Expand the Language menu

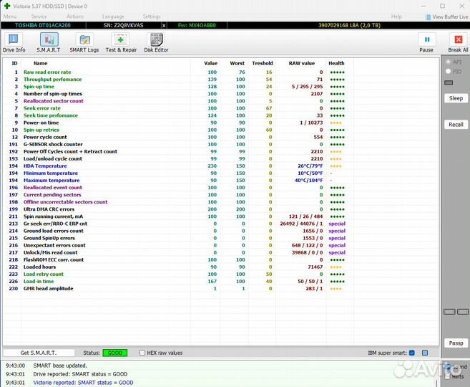(113, 16)
